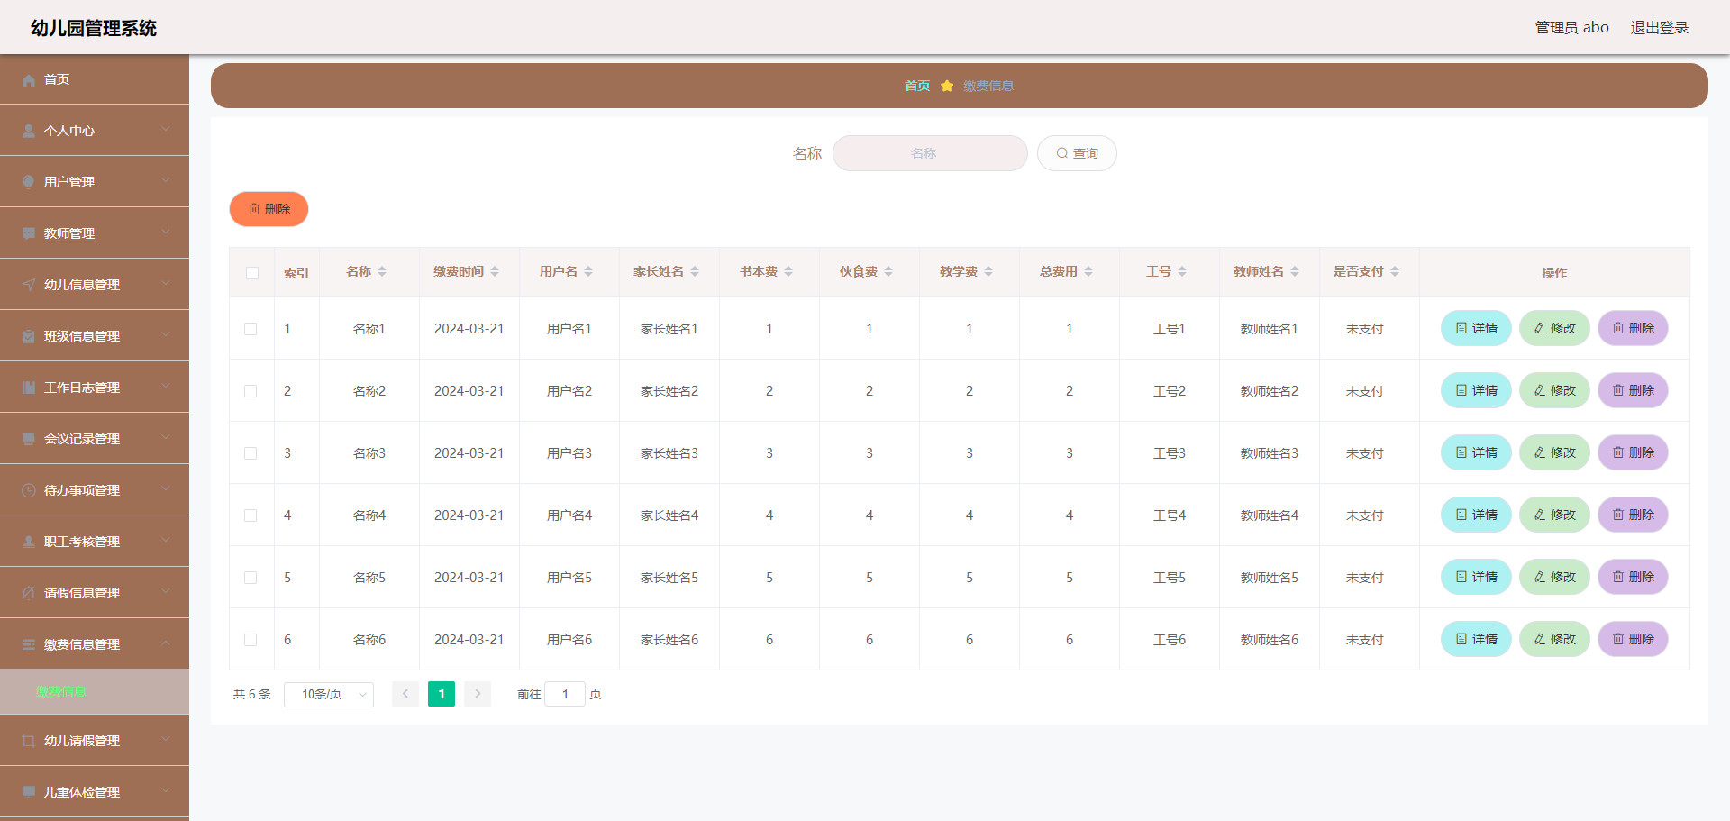
Task: Expand the 个人中心 sidebar menu chevron
Action: 166,130
